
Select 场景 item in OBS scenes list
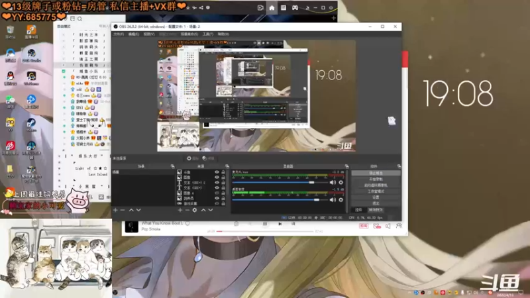pos(143,172)
